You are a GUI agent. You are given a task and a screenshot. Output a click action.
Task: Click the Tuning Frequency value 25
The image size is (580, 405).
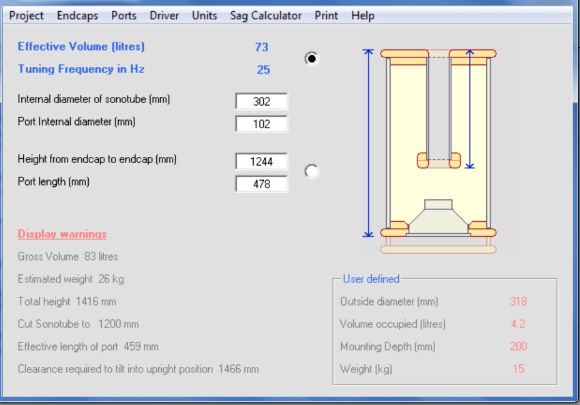(263, 69)
